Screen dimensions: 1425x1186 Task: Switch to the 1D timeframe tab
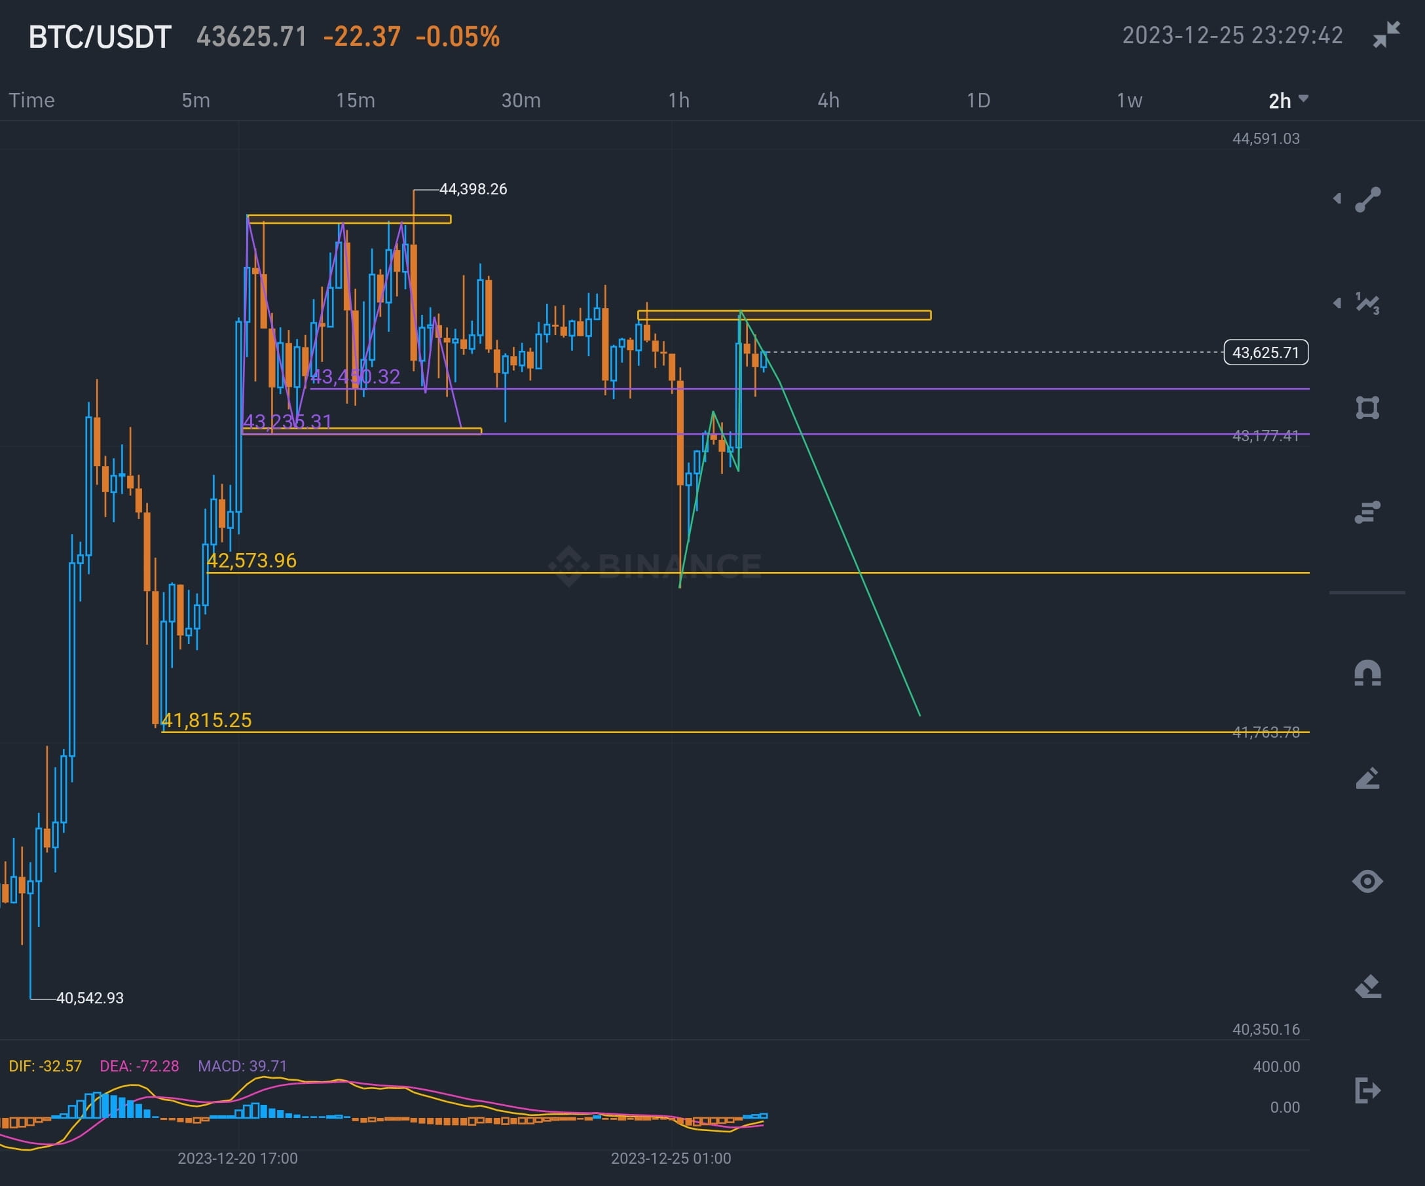pyautogui.click(x=978, y=99)
